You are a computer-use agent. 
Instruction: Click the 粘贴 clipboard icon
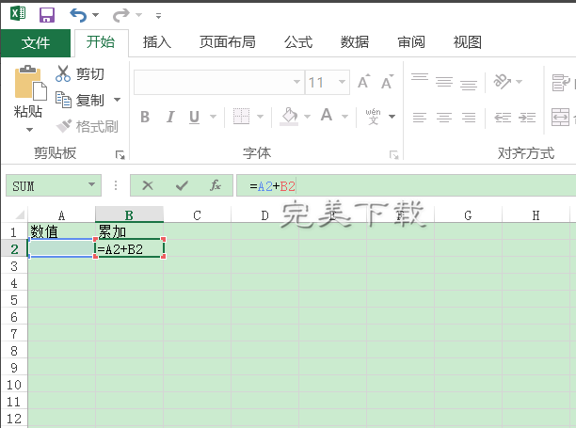(30, 83)
